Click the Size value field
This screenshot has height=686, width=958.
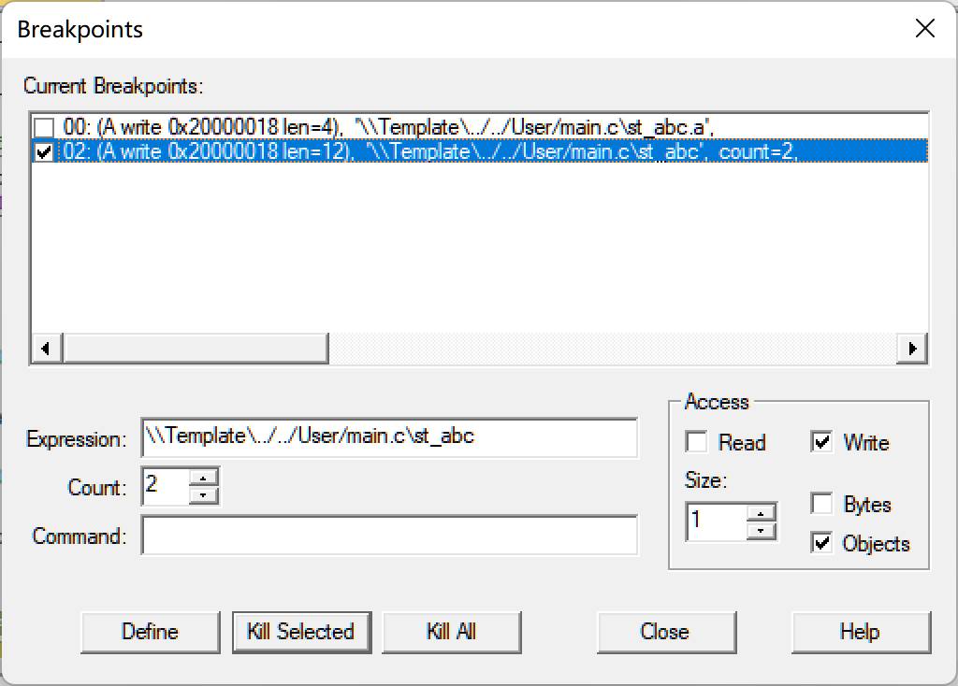(x=717, y=522)
